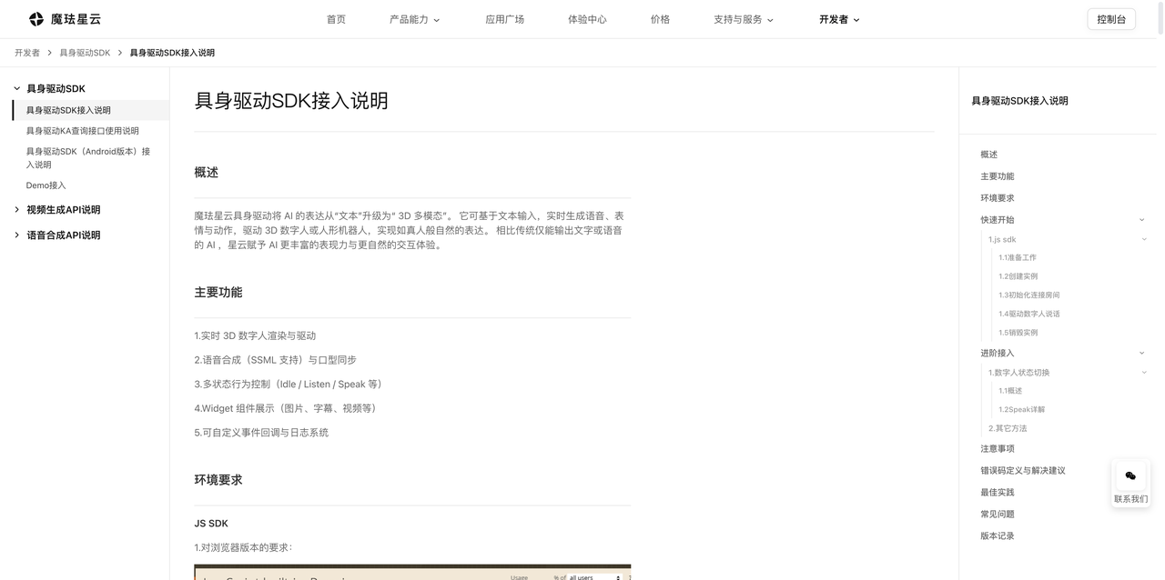
Task: Jump to 最佳实践 in outline
Action: pyautogui.click(x=997, y=493)
